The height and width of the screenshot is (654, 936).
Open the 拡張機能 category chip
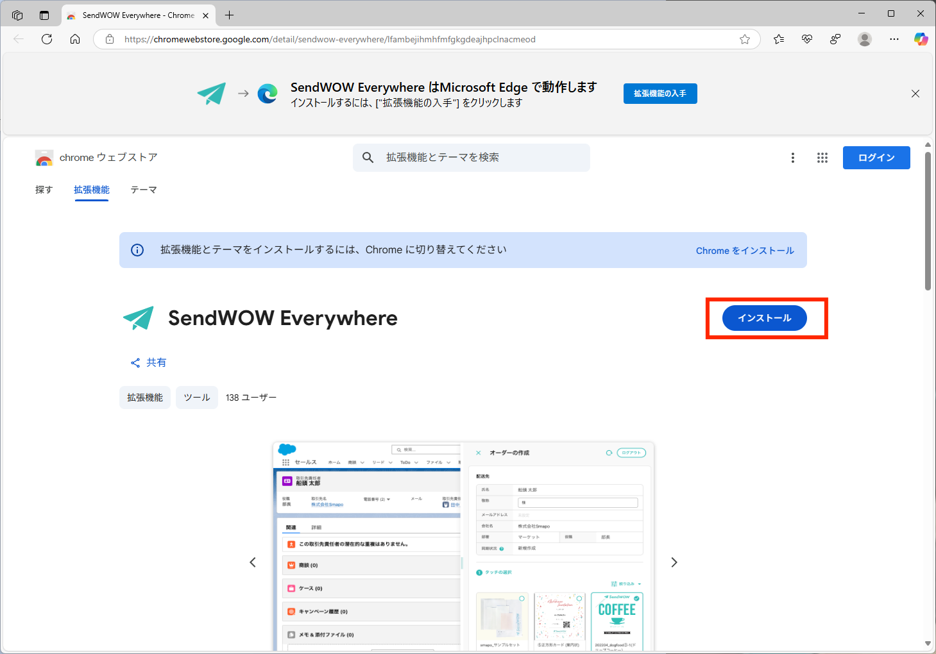[x=145, y=398]
